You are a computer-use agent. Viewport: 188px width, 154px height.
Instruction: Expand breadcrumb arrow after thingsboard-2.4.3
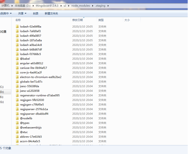click(61, 6)
